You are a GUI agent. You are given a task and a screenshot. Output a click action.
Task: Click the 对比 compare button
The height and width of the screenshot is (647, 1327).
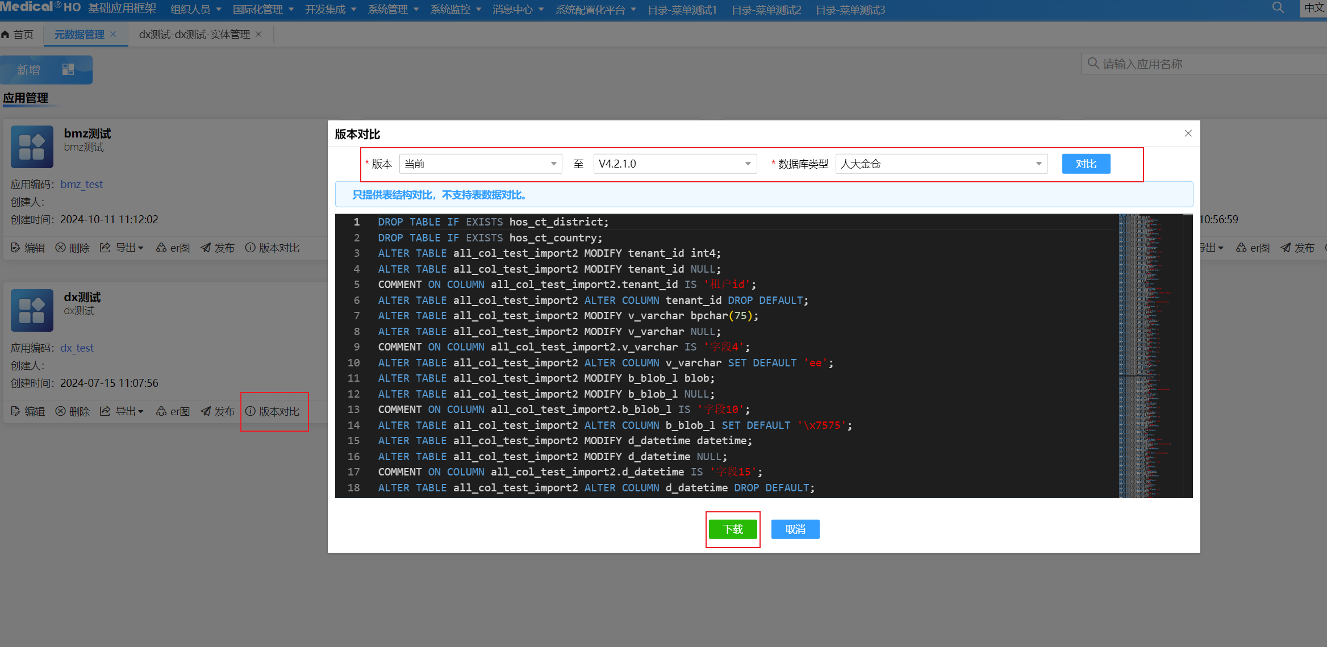click(1086, 164)
